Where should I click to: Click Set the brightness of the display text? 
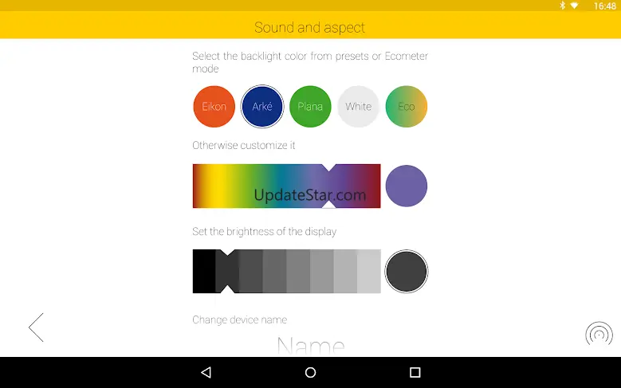tap(264, 231)
